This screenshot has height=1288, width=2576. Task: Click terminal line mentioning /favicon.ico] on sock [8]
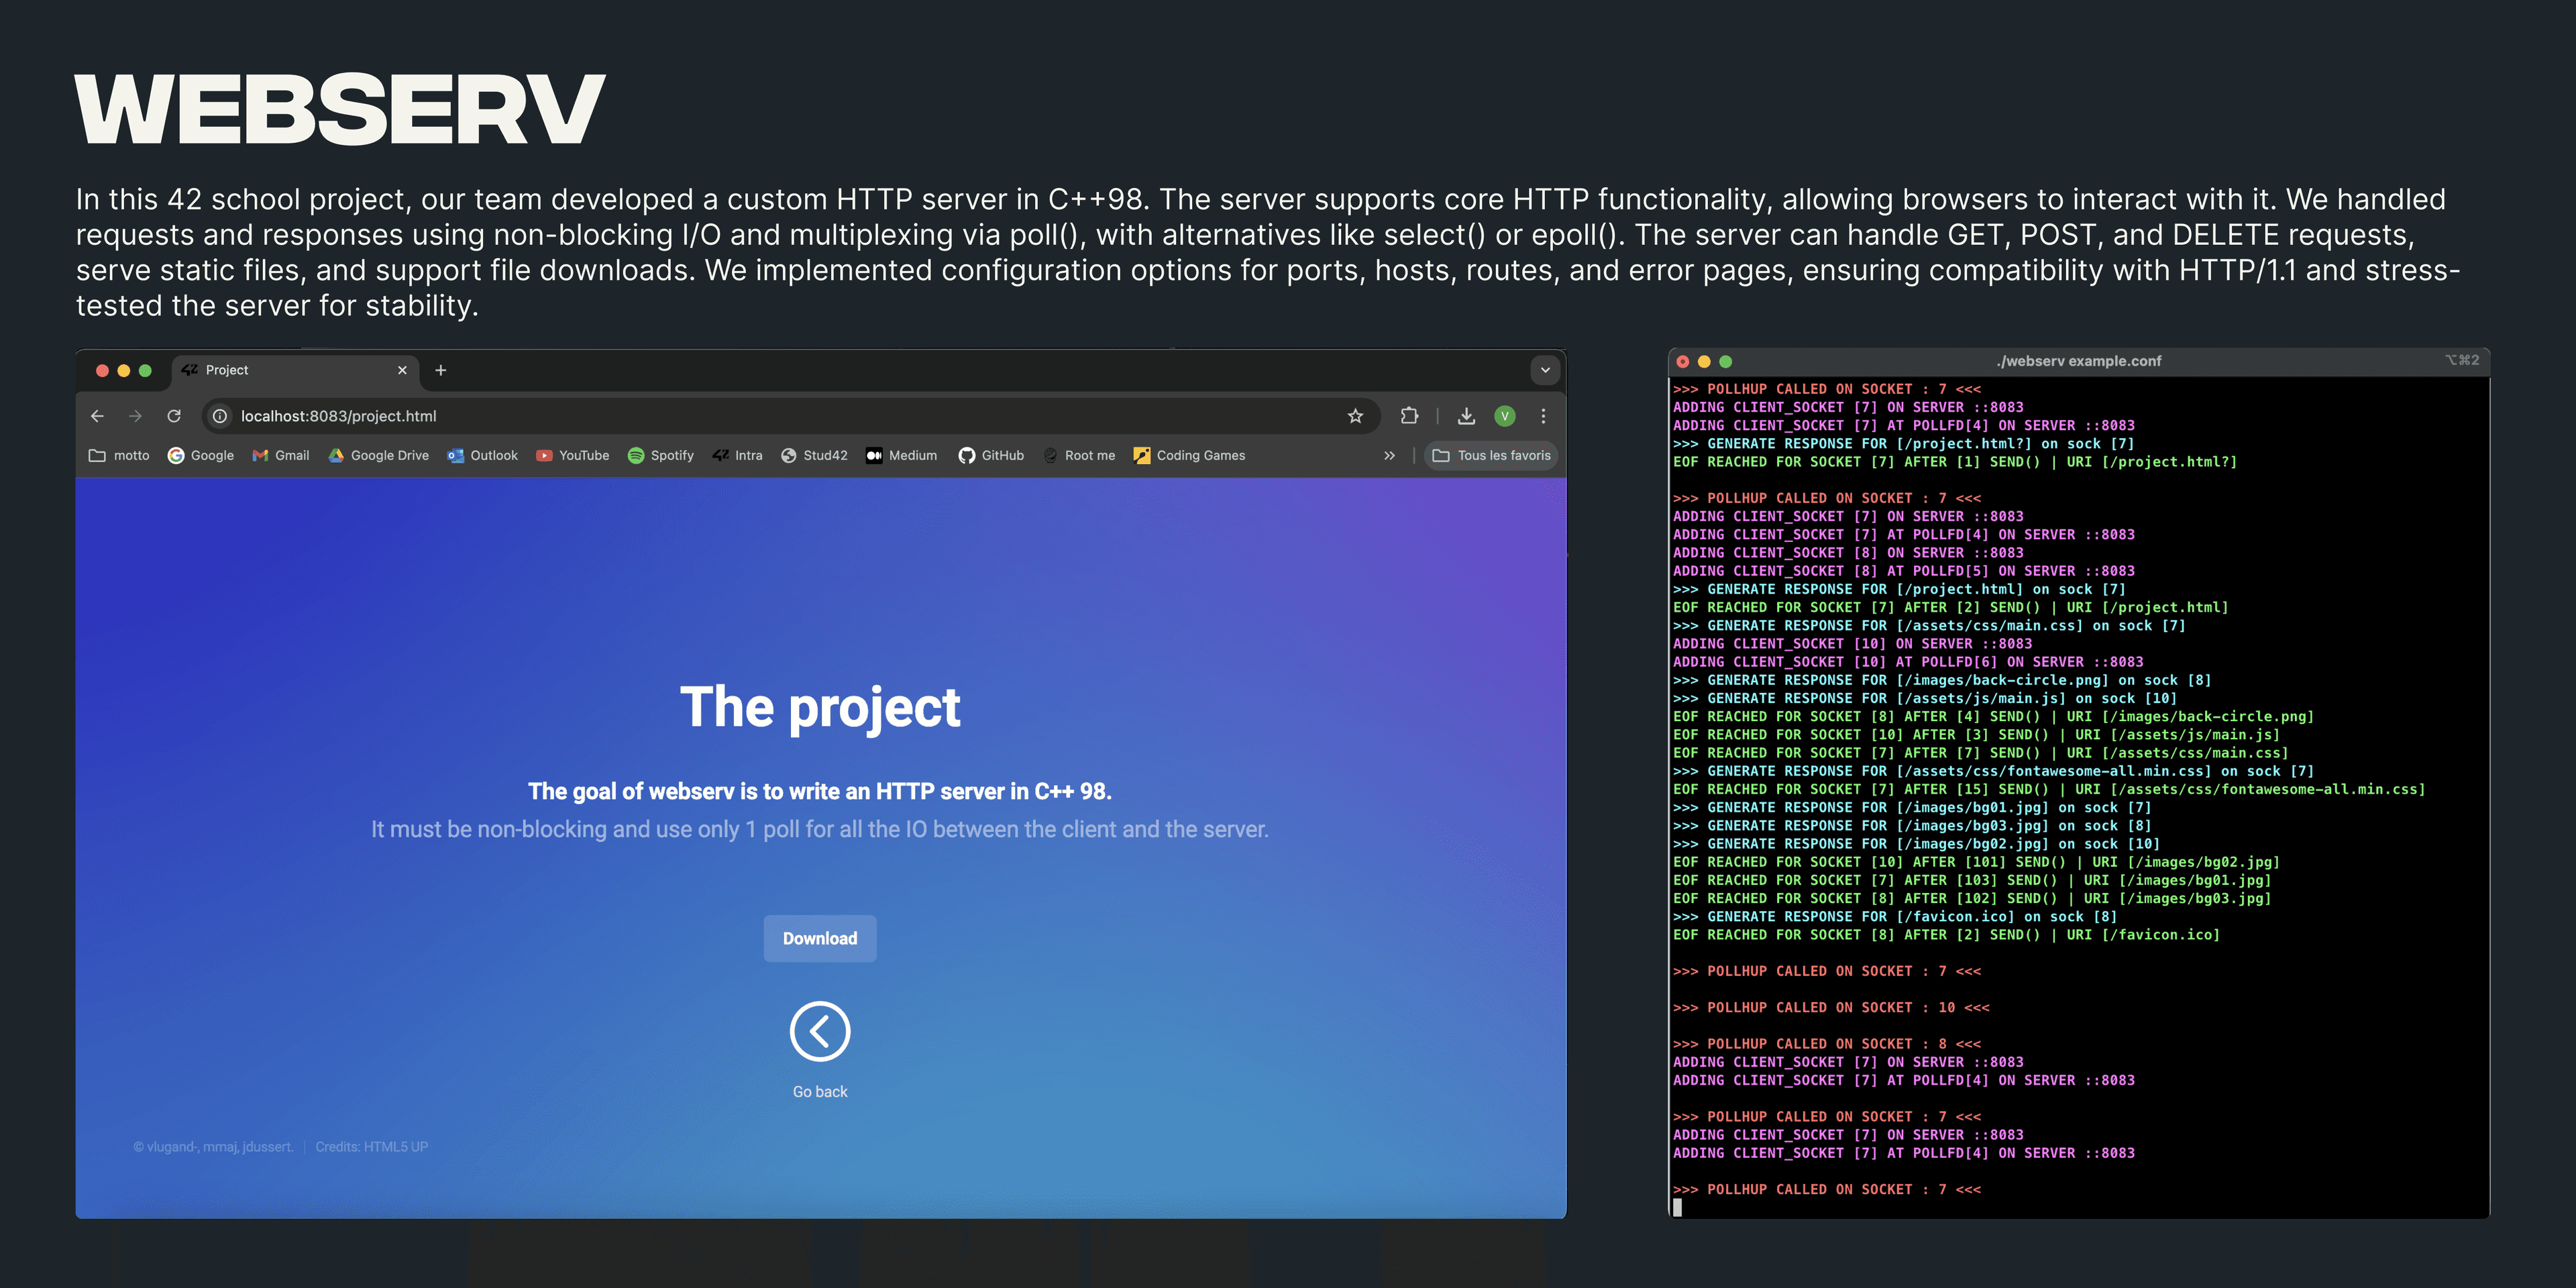1895,916
